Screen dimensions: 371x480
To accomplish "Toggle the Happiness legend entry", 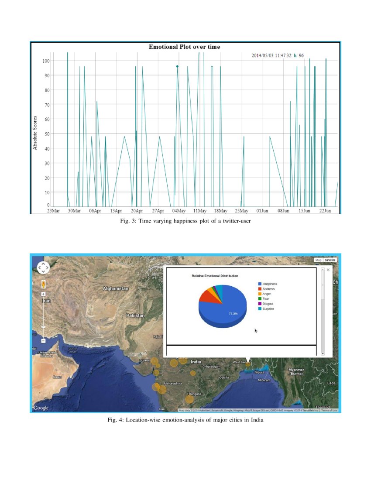I will pos(268,283).
